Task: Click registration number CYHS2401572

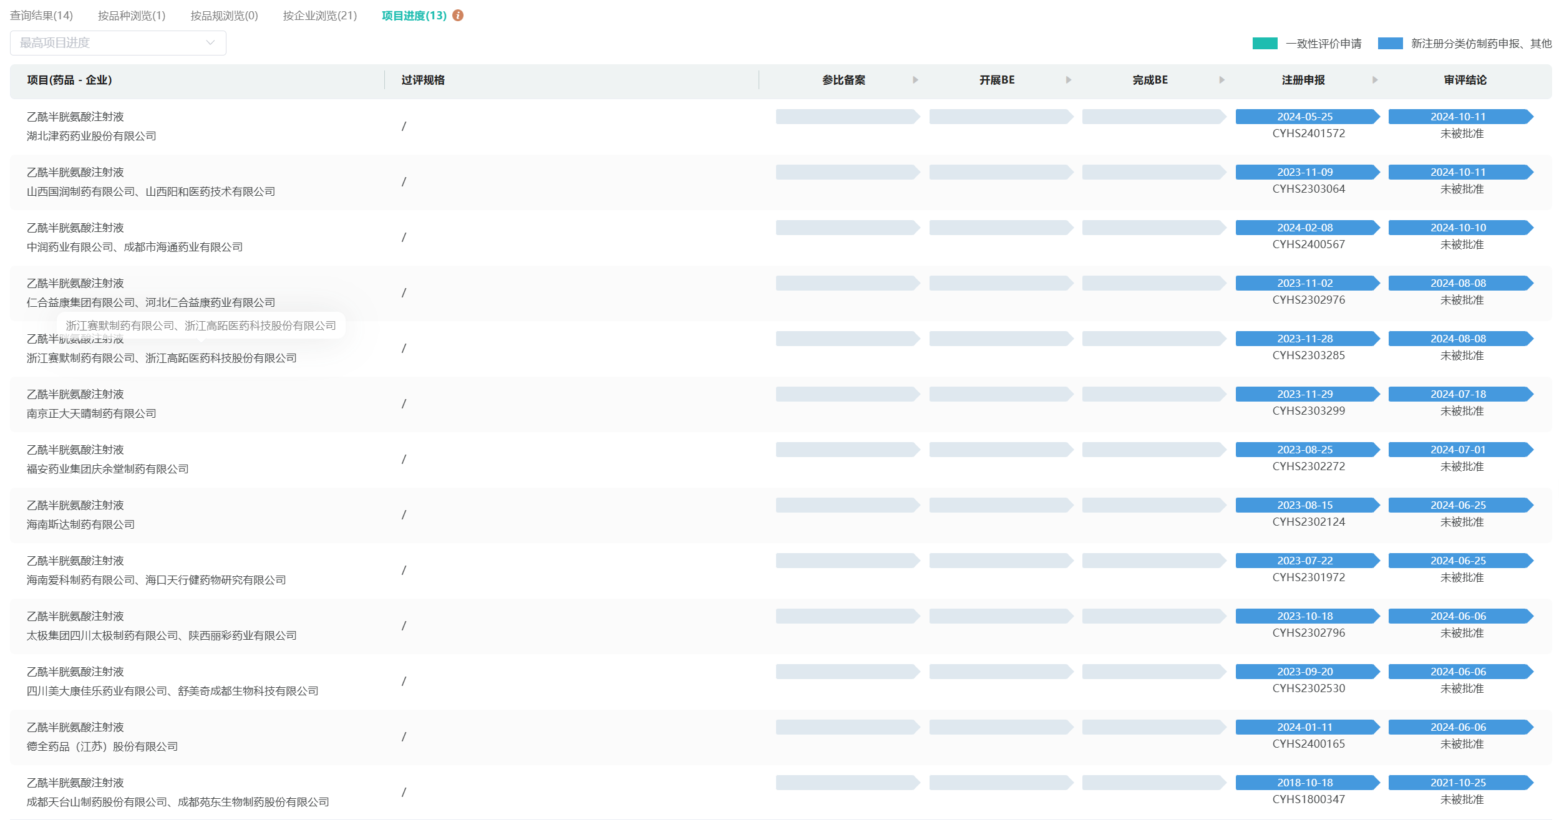Action: coord(1308,133)
